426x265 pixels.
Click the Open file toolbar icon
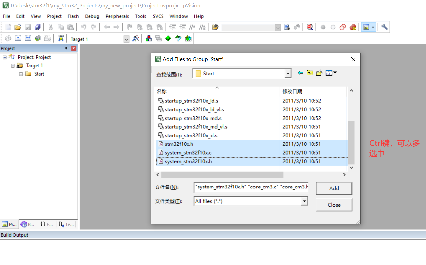coord(18,27)
